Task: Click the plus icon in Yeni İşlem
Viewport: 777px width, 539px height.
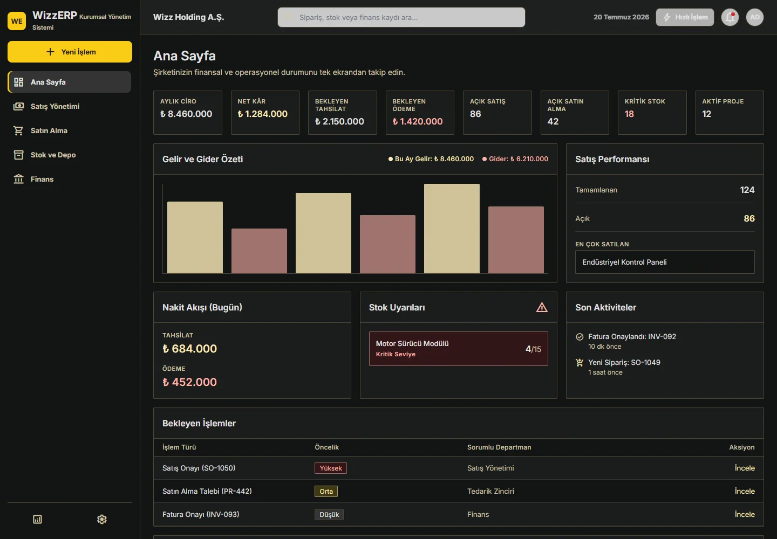Action: [x=51, y=52]
